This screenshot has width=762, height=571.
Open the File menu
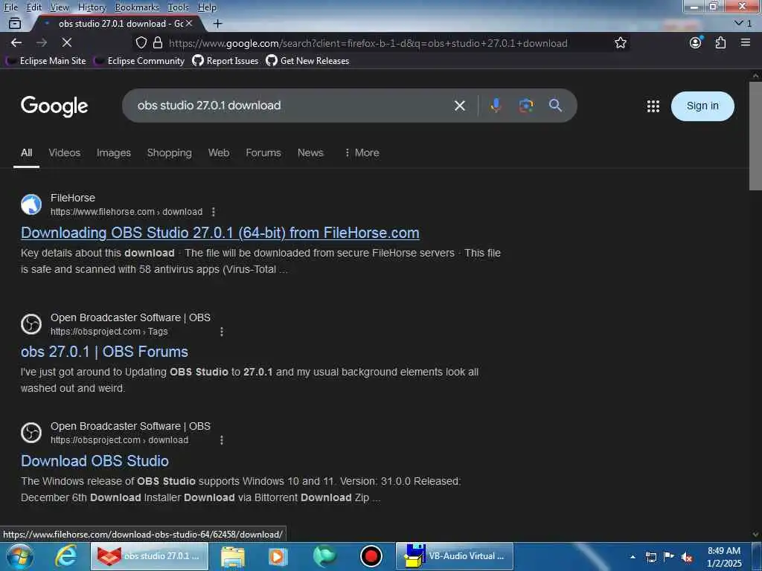point(10,7)
